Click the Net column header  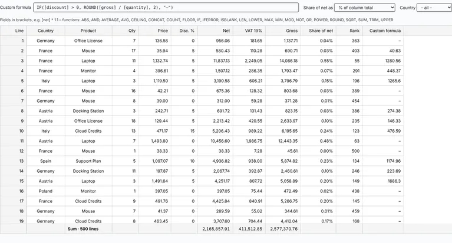pos(215,31)
